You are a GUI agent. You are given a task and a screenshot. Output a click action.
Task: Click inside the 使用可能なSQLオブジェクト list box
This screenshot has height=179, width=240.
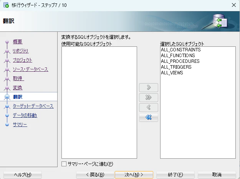(99, 102)
